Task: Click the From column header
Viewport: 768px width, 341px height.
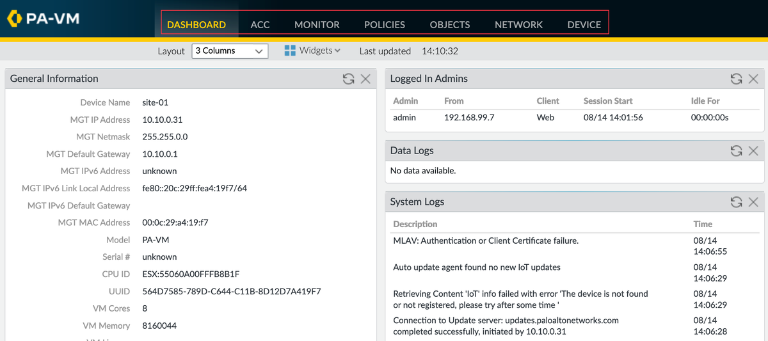Action: (x=454, y=101)
